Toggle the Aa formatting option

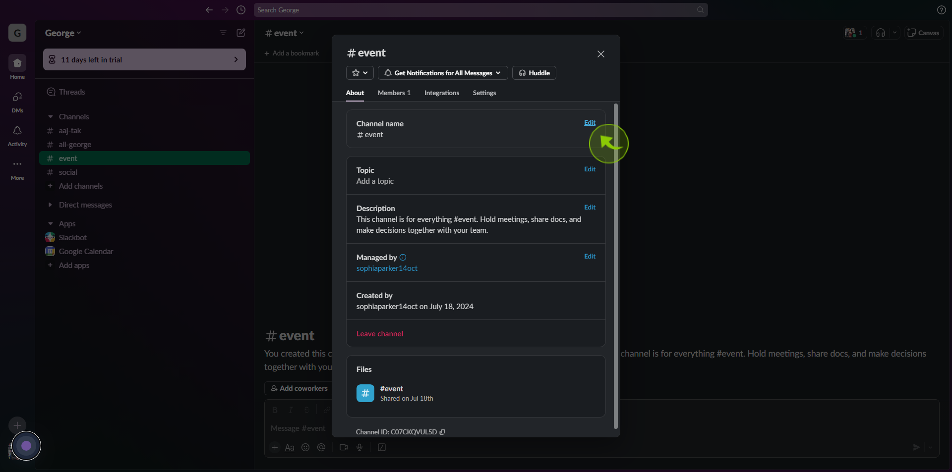290,447
